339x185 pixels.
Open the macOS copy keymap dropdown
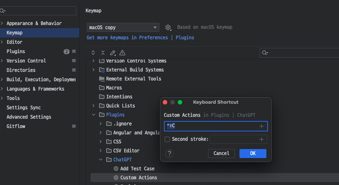coord(123,27)
